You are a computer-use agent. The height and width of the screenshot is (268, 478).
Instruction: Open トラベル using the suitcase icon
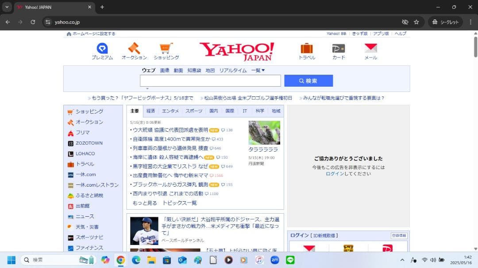(x=307, y=49)
